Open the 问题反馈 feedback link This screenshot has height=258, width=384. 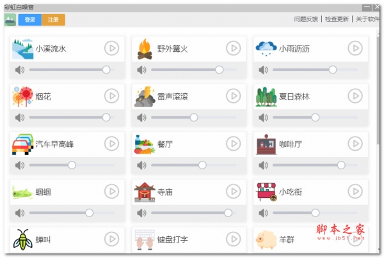pyautogui.click(x=307, y=19)
